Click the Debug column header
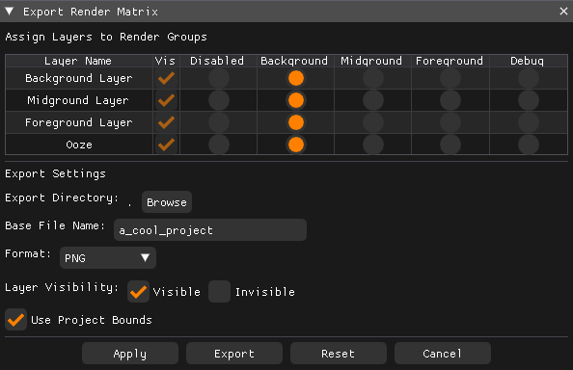 coord(528,61)
